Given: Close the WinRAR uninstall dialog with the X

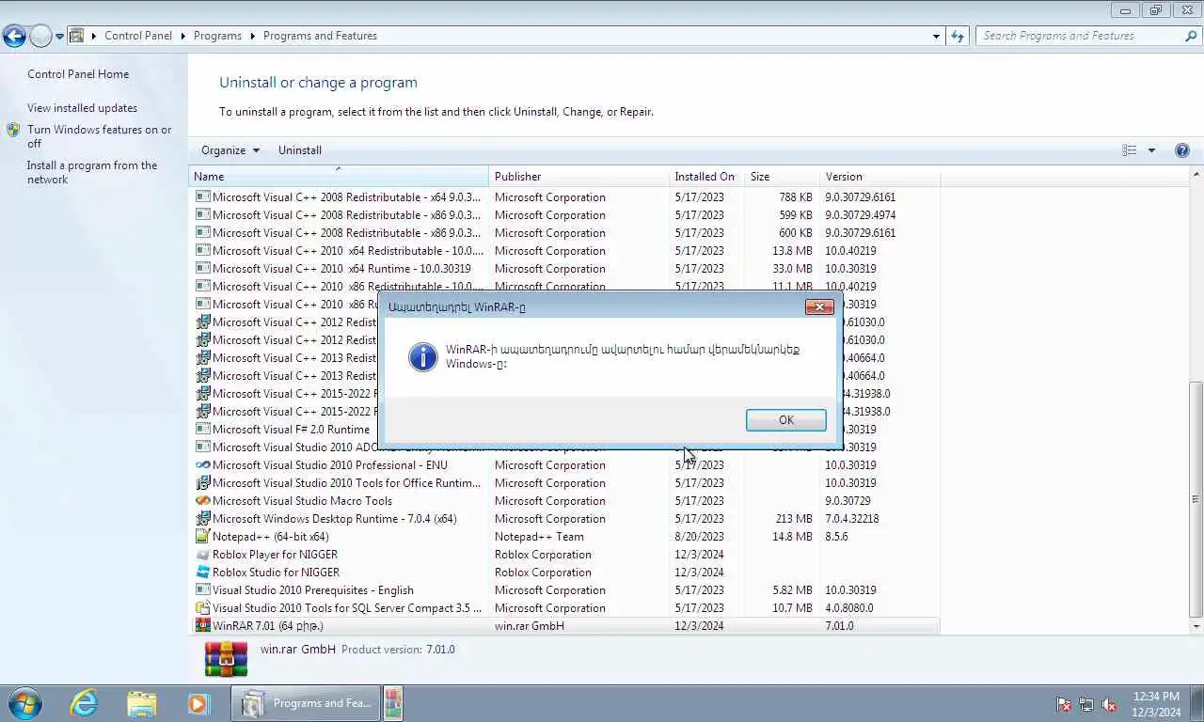Looking at the screenshot, I should 819,307.
